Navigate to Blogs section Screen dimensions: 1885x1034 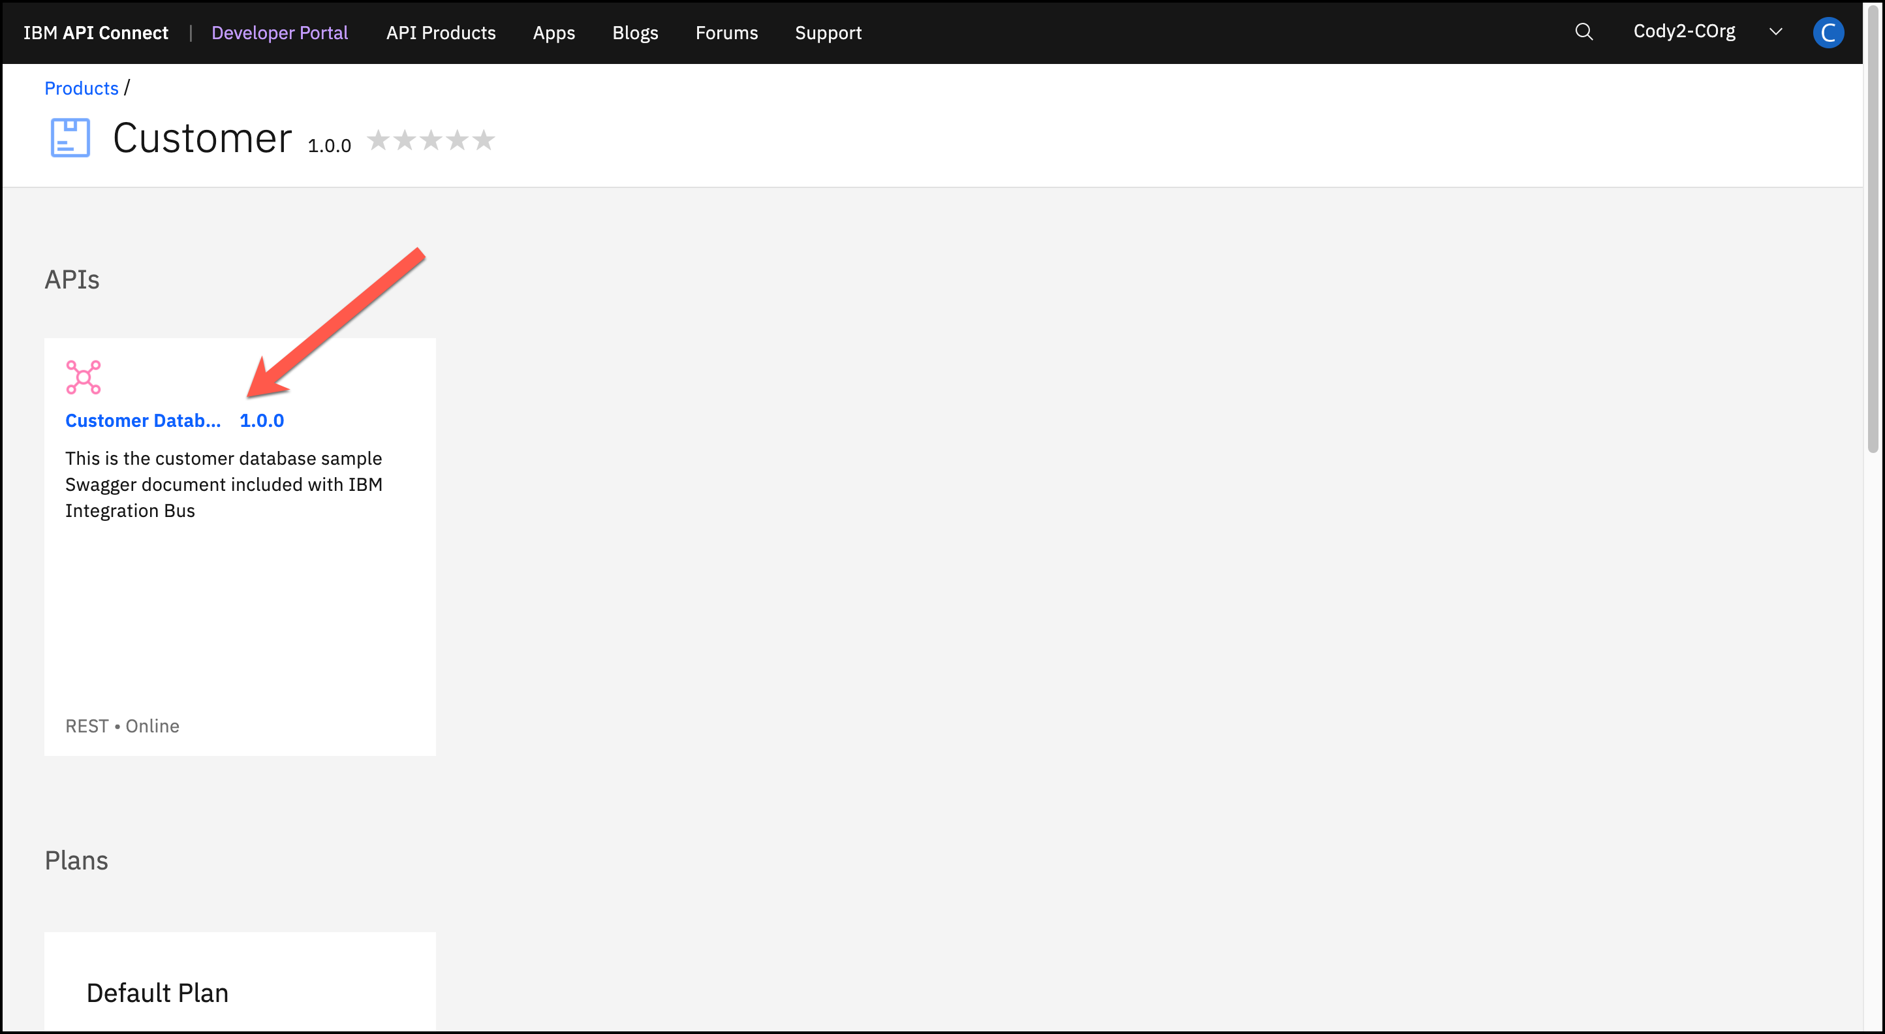point(634,33)
